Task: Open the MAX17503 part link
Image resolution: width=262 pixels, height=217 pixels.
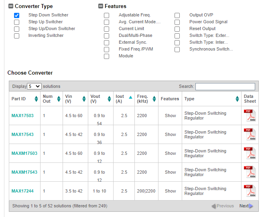Action: (x=22, y=116)
